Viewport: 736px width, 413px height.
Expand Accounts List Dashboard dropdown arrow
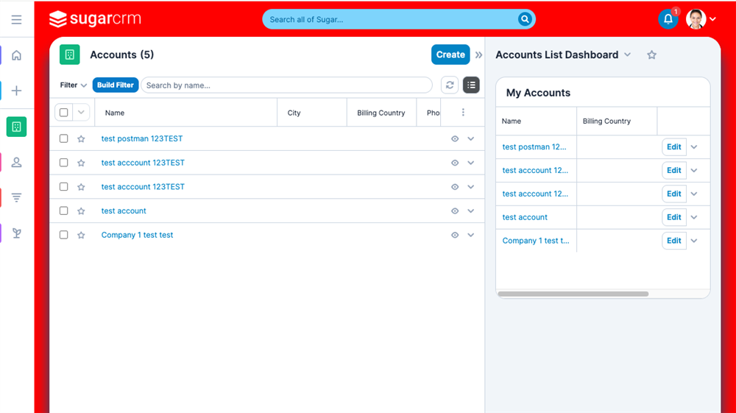pos(628,55)
